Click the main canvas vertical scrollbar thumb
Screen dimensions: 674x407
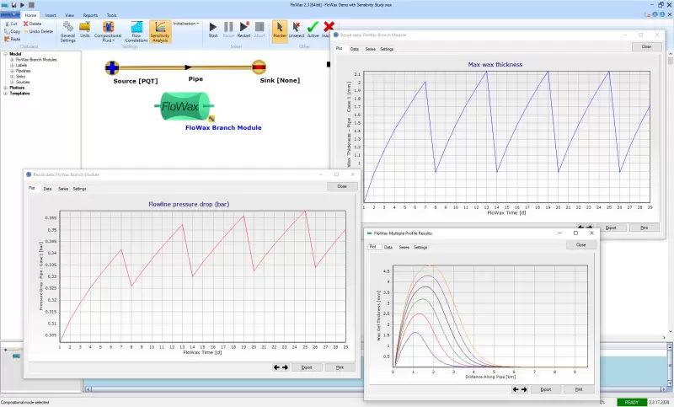coord(671,61)
